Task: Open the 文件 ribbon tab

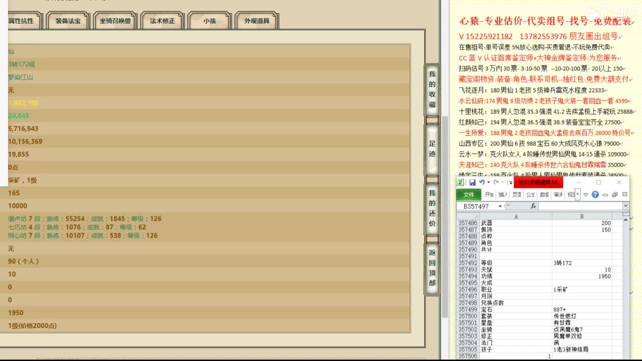Action: click(x=469, y=195)
